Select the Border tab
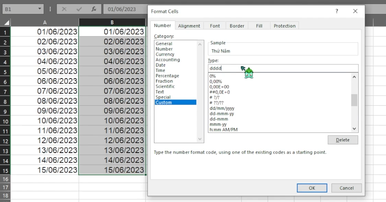The width and height of the screenshot is (386, 202). coord(237,25)
